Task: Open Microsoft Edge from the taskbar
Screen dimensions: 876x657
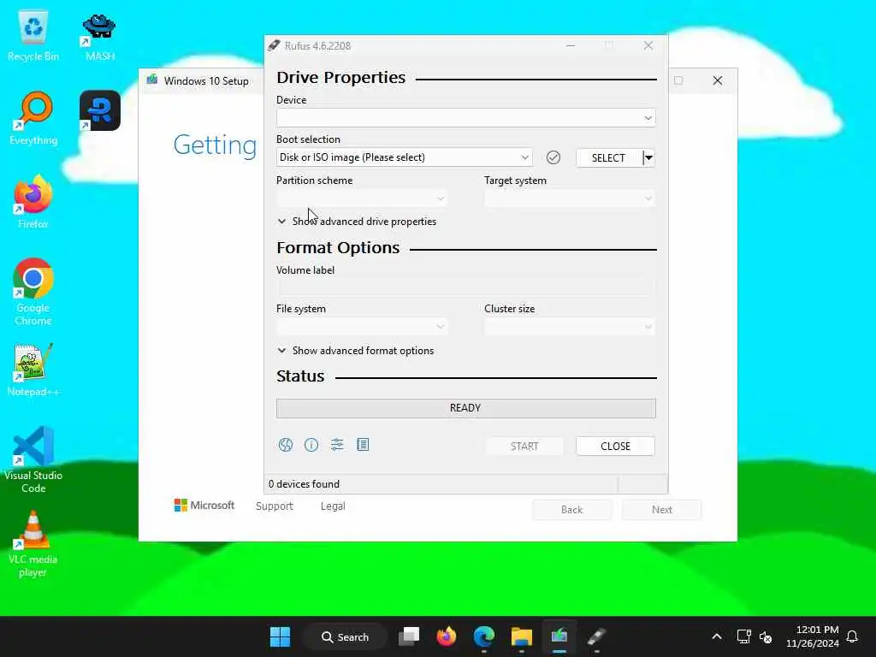Action: [x=484, y=636]
